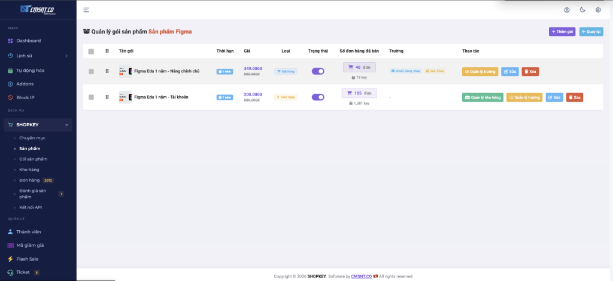Toggle status switch for Figma Edu Nâng chính chủ
Image resolution: width=613 pixels, height=281 pixels.
(318, 71)
